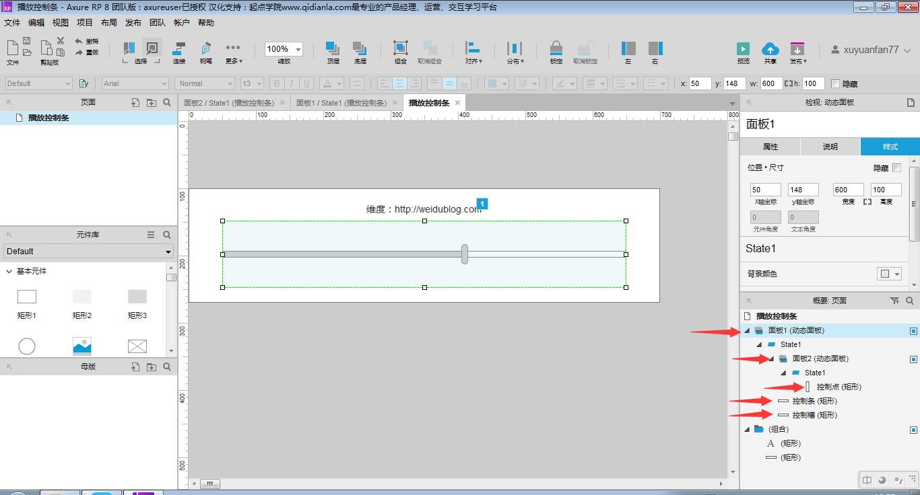Open the 文件 menu

[x=12, y=23]
